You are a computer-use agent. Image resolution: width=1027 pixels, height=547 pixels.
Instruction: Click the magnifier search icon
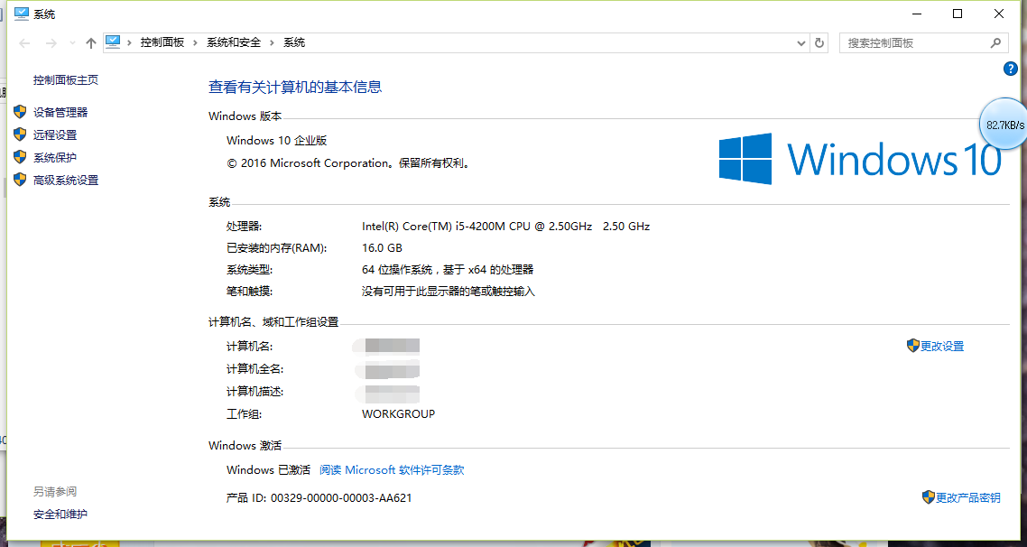coord(995,43)
